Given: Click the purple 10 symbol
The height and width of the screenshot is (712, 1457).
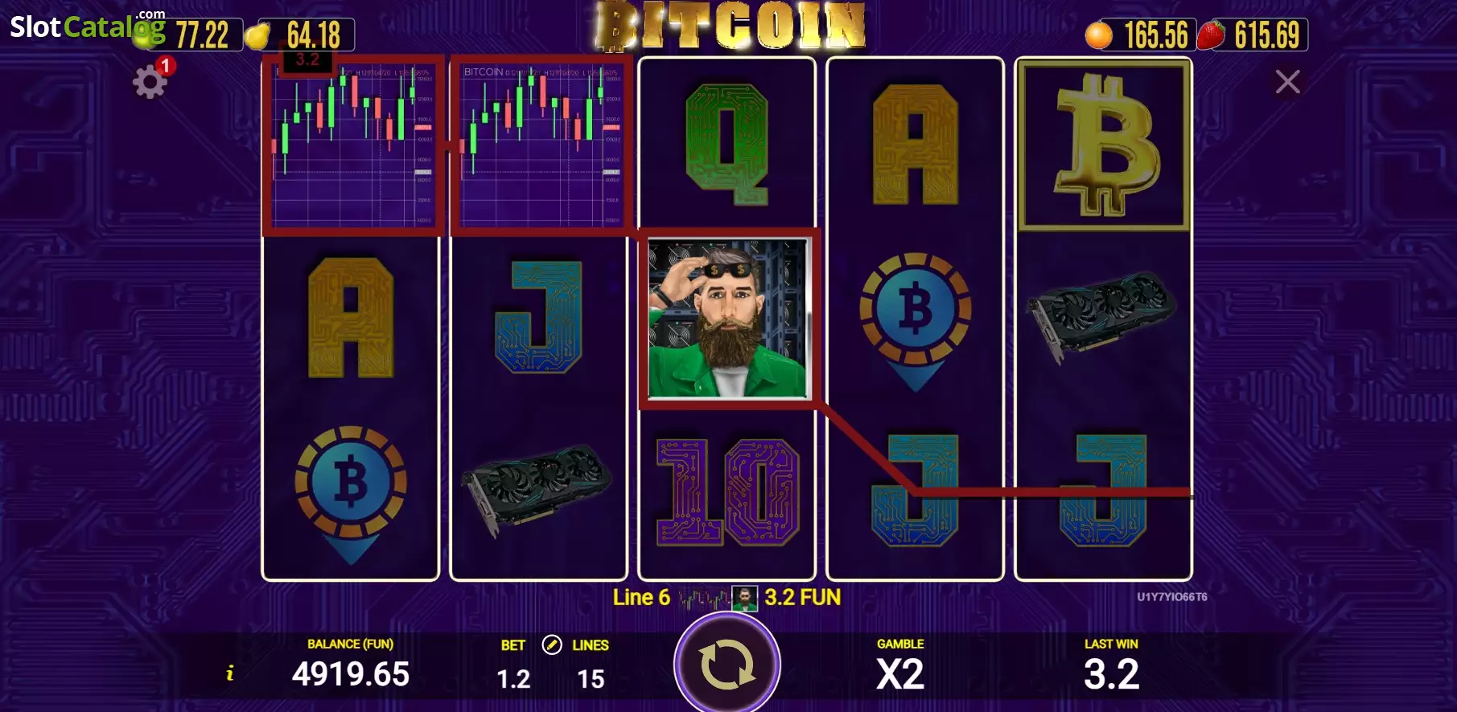Looking at the screenshot, I should tap(727, 492).
